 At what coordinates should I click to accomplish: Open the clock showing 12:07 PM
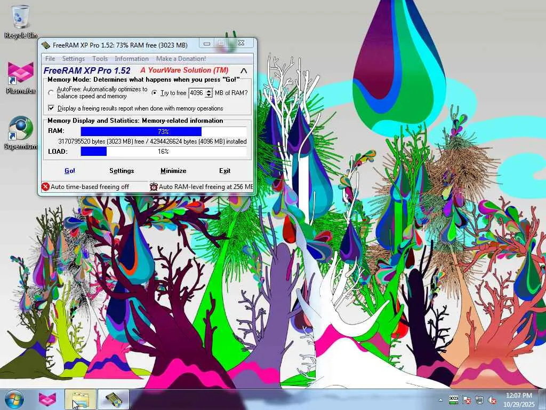point(519,400)
